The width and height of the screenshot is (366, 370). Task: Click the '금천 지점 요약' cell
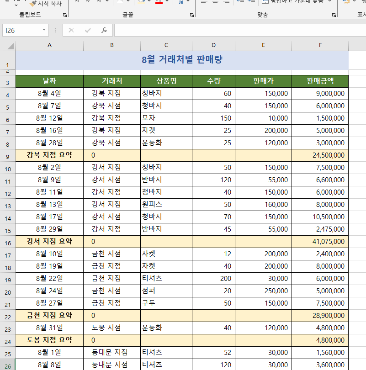49,316
